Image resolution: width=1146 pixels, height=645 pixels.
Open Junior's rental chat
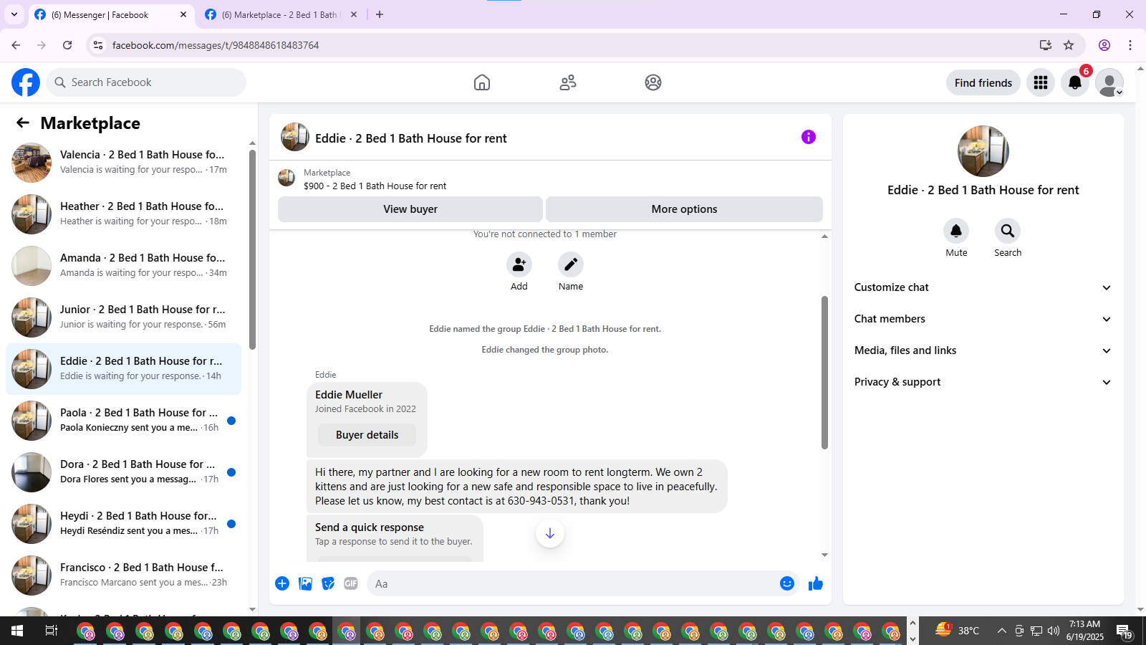pos(123,317)
